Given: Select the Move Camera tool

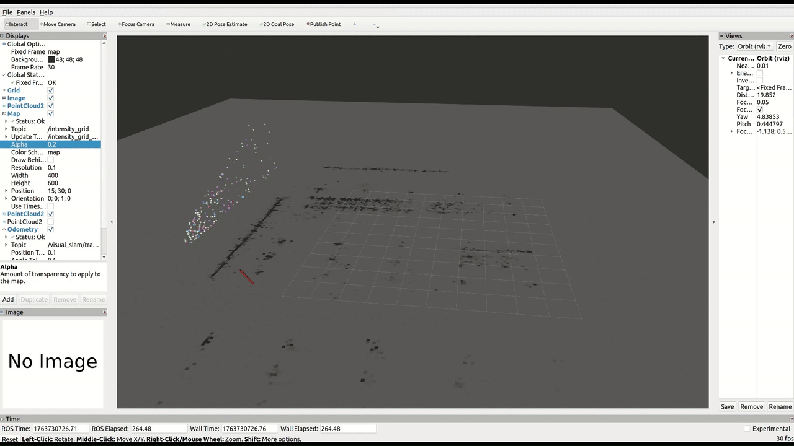Looking at the screenshot, I should click(58, 24).
